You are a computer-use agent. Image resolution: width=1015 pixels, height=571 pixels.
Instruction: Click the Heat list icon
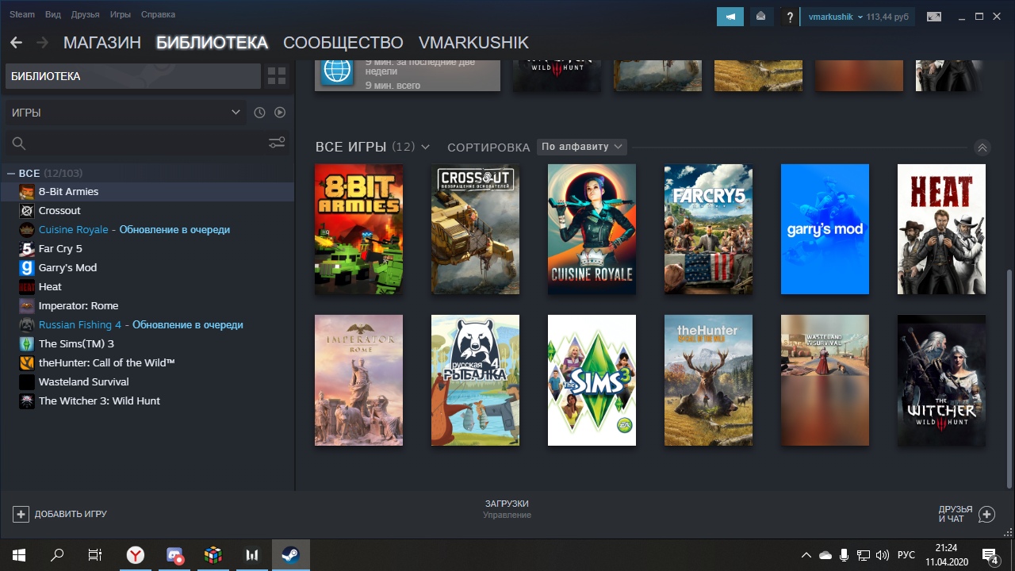[27, 286]
